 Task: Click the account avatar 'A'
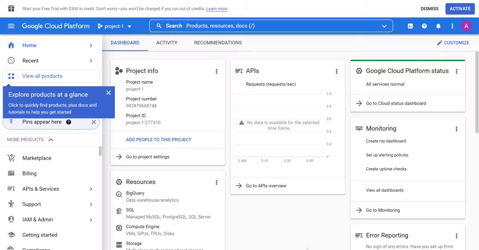(x=466, y=26)
